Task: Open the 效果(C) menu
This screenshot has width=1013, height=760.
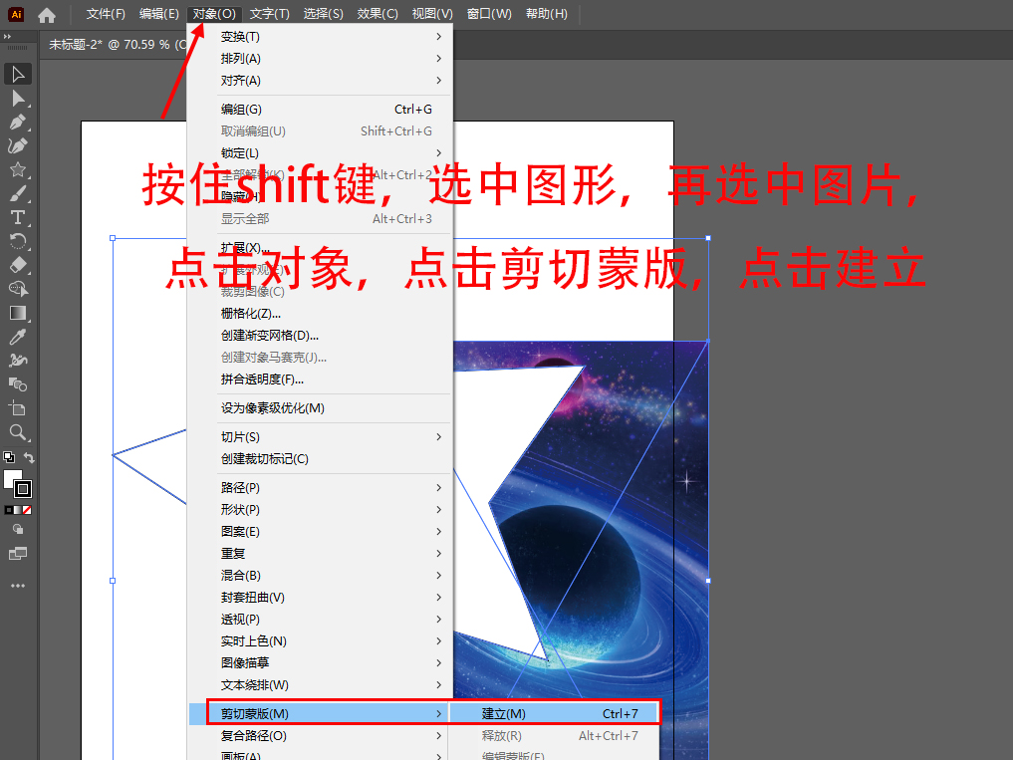Action: pyautogui.click(x=378, y=14)
